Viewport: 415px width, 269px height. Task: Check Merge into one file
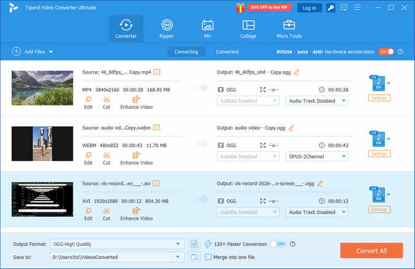(x=208, y=257)
